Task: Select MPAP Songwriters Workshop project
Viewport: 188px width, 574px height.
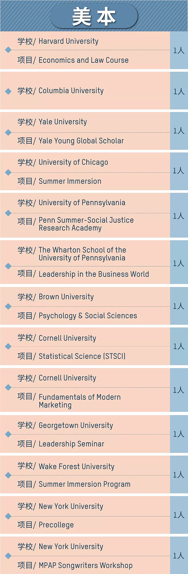Action: click(86, 566)
